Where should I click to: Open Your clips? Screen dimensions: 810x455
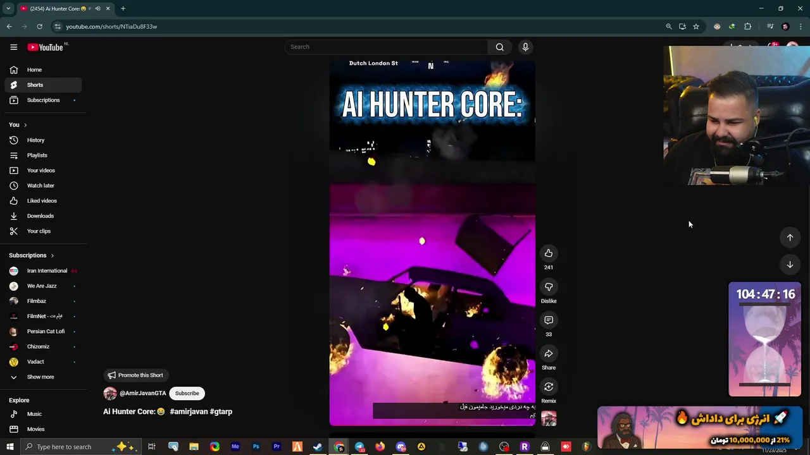43,231
